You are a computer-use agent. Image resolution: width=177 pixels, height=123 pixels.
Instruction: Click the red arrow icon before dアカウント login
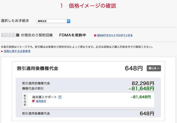95,36
